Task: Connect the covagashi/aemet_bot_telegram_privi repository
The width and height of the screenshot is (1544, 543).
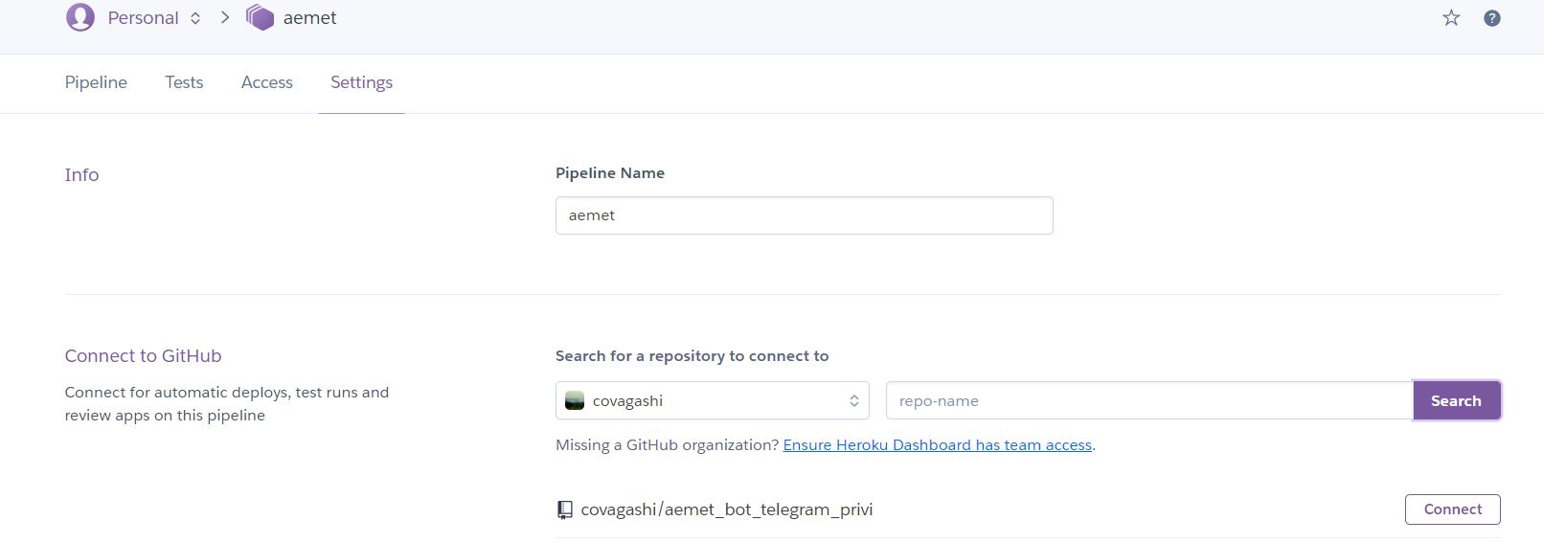Action: [1452, 509]
